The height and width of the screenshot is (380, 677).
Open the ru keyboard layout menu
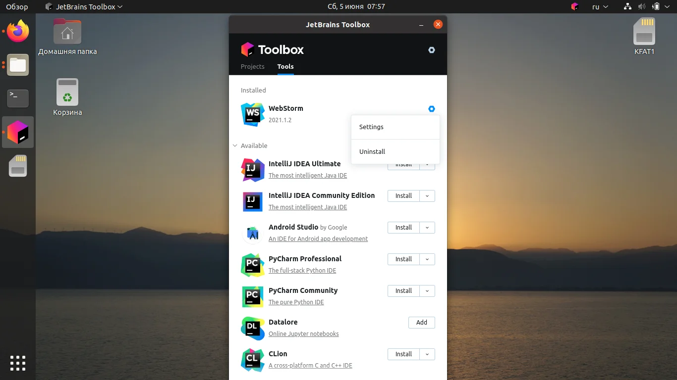click(x=598, y=6)
